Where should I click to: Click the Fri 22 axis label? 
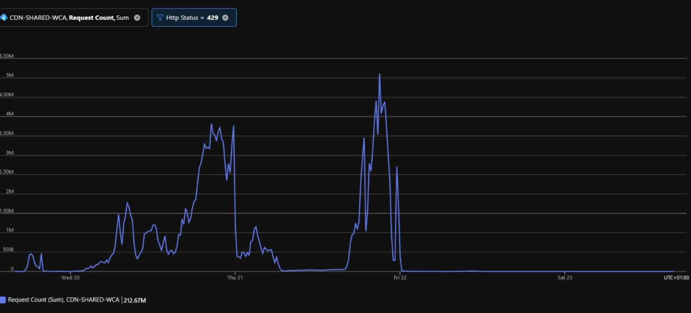point(400,278)
